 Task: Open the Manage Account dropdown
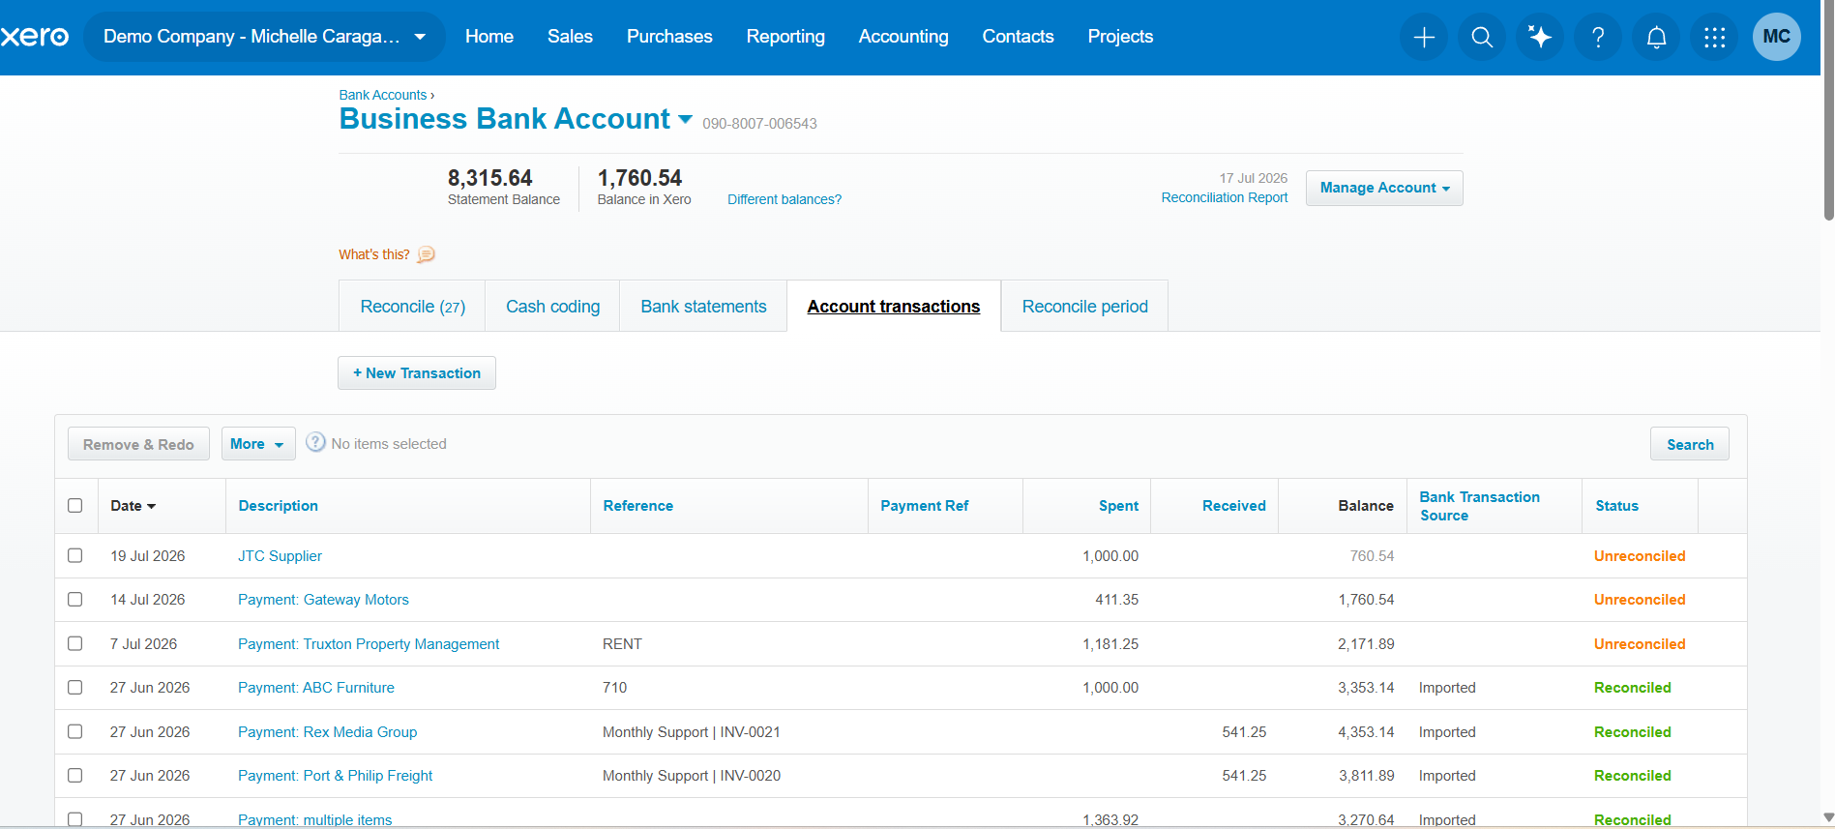coord(1384,188)
